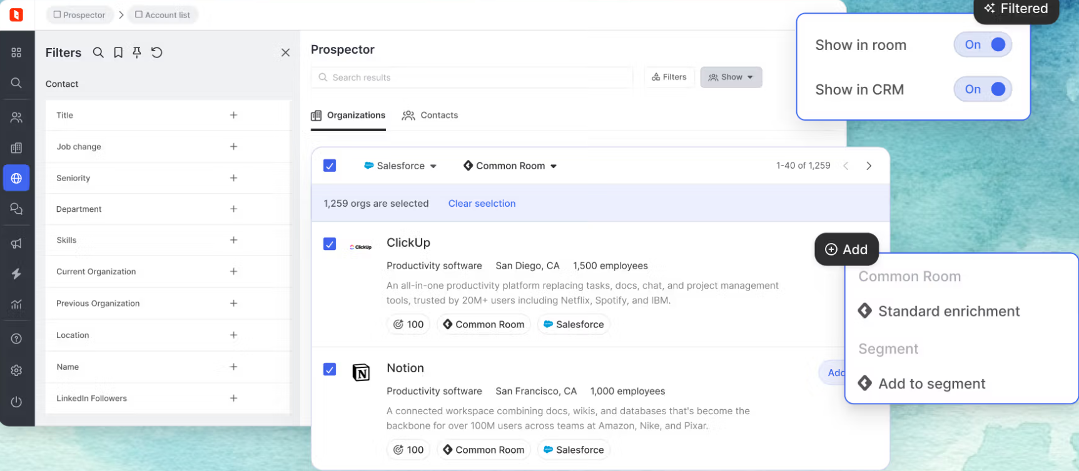Click the Salesforce chip on ClickUp

[574, 324]
